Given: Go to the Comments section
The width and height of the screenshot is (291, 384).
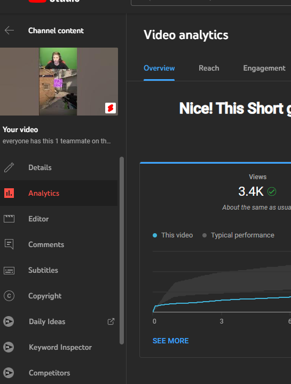Looking at the screenshot, I should pos(59,244).
